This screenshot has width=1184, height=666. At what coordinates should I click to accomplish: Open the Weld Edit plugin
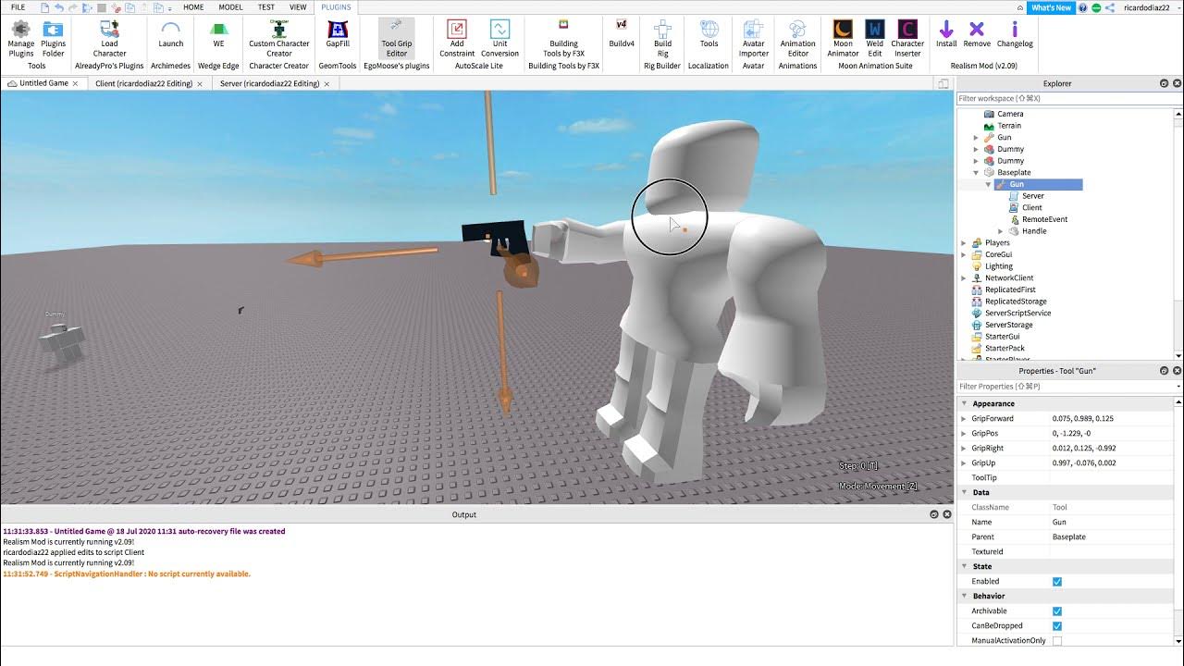(875, 39)
